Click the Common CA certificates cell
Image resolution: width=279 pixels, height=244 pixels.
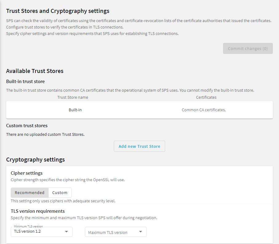point(204,110)
